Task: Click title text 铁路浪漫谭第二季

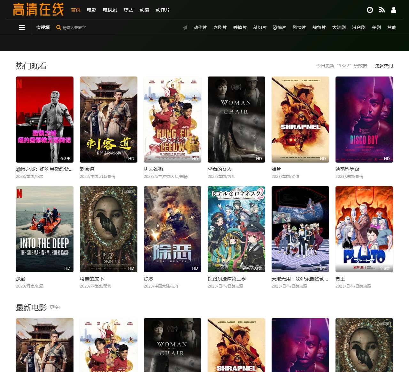Action: pos(227,279)
